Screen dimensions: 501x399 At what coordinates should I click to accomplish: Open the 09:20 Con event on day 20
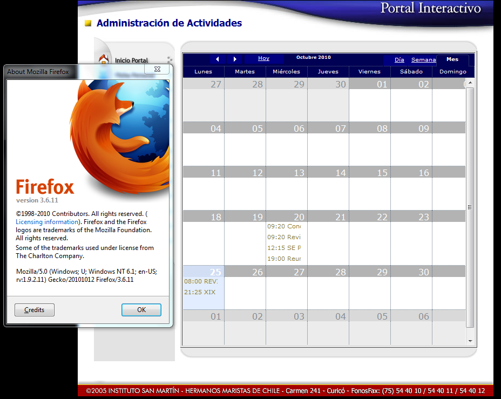(284, 226)
